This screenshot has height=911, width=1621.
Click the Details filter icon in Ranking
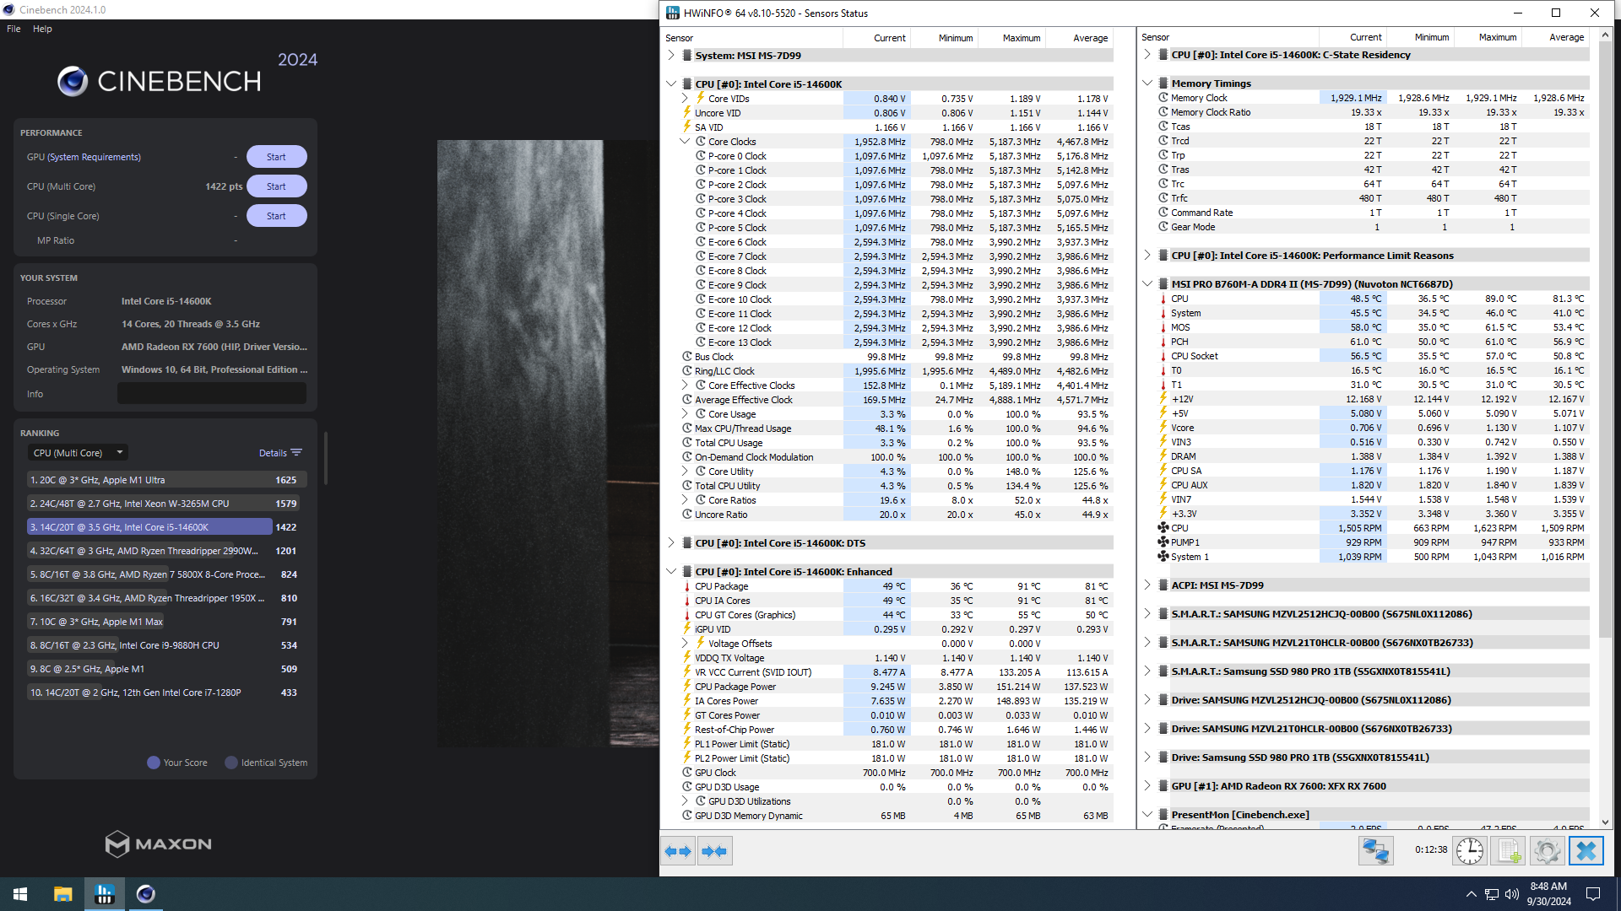[296, 453]
